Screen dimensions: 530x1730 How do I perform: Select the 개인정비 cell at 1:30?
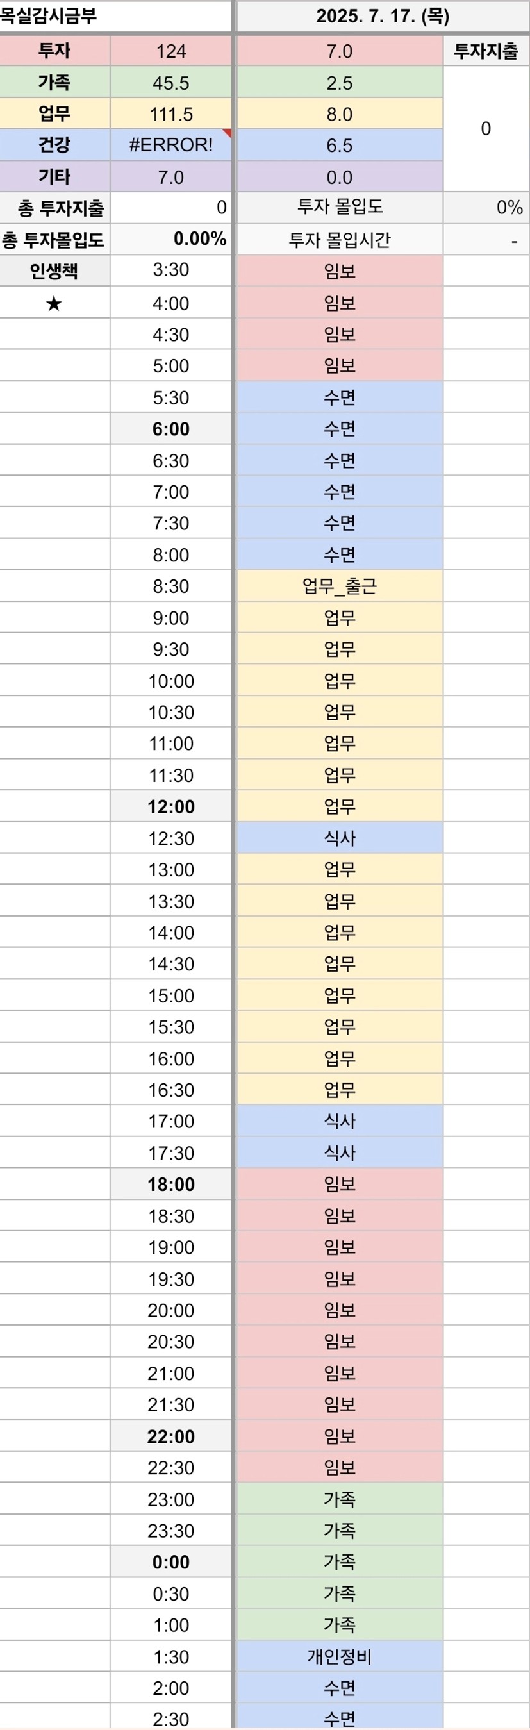click(x=340, y=1657)
